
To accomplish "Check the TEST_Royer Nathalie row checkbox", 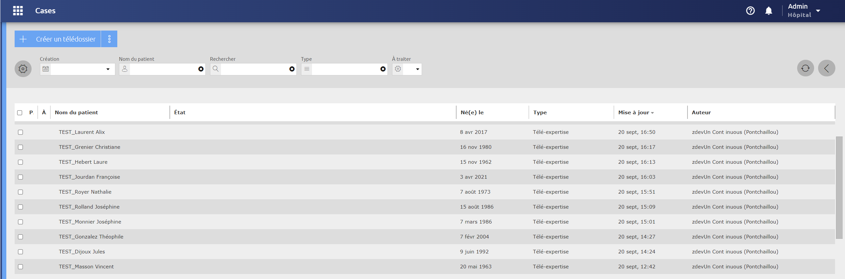I will (x=21, y=192).
